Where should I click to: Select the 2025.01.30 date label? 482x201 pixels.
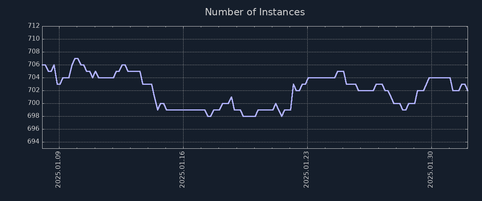click(x=431, y=170)
